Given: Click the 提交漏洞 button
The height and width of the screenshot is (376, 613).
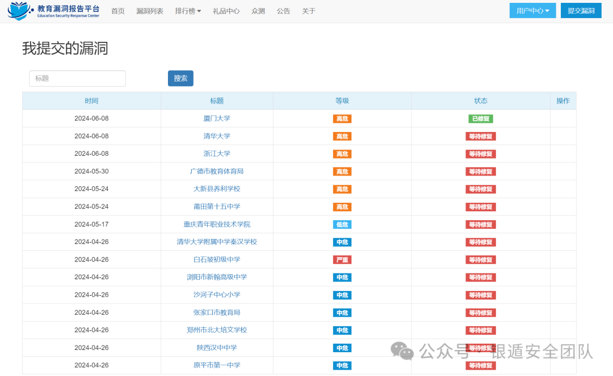Looking at the screenshot, I should [x=581, y=11].
